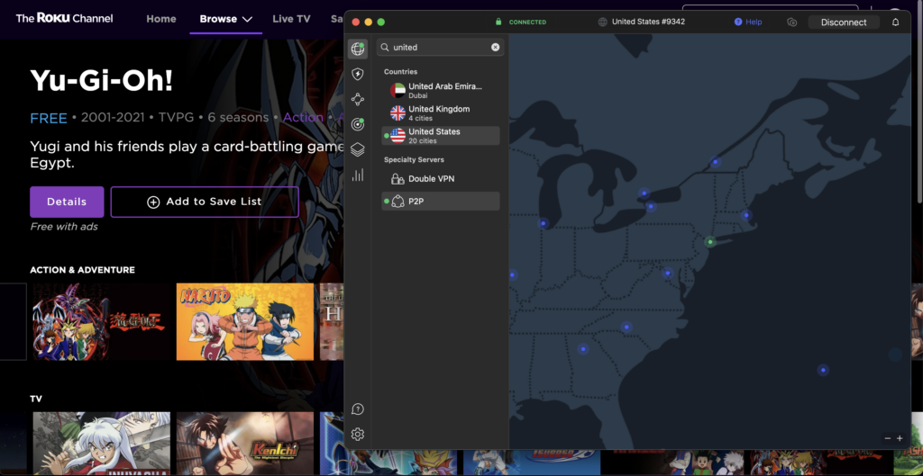Click the globe icon beside United States #9342
Image resolution: width=923 pixels, height=476 pixels.
[x=602, y=22]
